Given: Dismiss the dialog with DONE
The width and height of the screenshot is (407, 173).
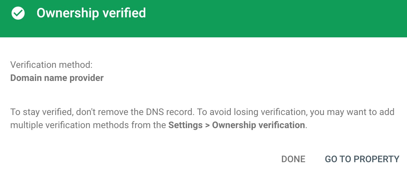Looking at the screenshot, I should (293, 159).
